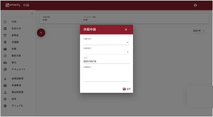Open the 申請内容 dropdown
Viewport: 213px width, 117px height.
106,43
